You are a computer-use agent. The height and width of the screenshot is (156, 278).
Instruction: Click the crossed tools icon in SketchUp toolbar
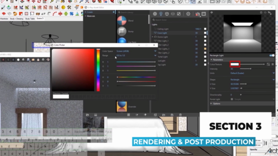pyautogui.click(x=69, y=7)
